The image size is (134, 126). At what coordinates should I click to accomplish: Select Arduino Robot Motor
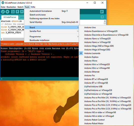point(106,123)
